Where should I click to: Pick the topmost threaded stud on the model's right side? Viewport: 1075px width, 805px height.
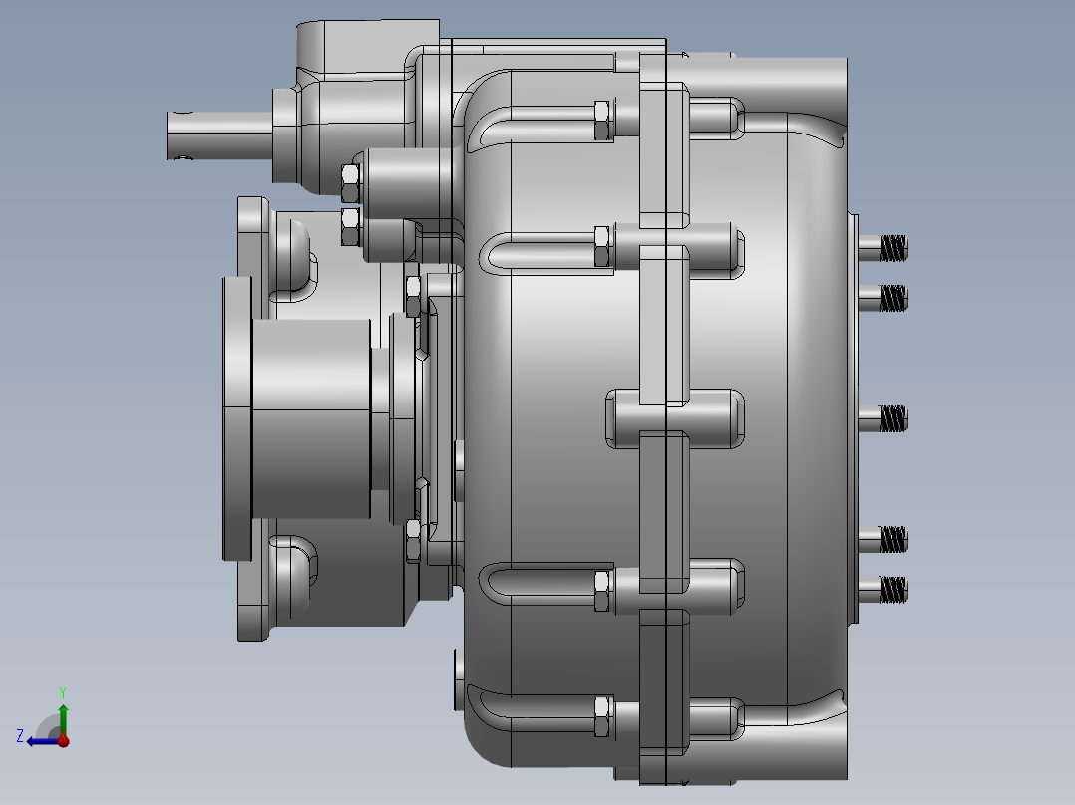click(x=884, y=248)
